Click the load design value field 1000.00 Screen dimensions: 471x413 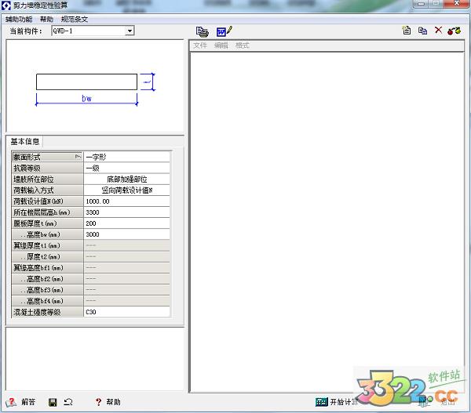(x=126, y=201)
